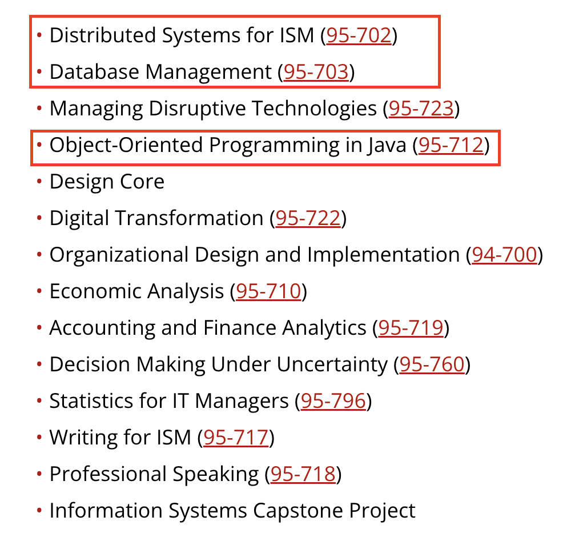
Task: Visit the 95-719 Accounting and Finance link
Action: click(x=411, y=328)
